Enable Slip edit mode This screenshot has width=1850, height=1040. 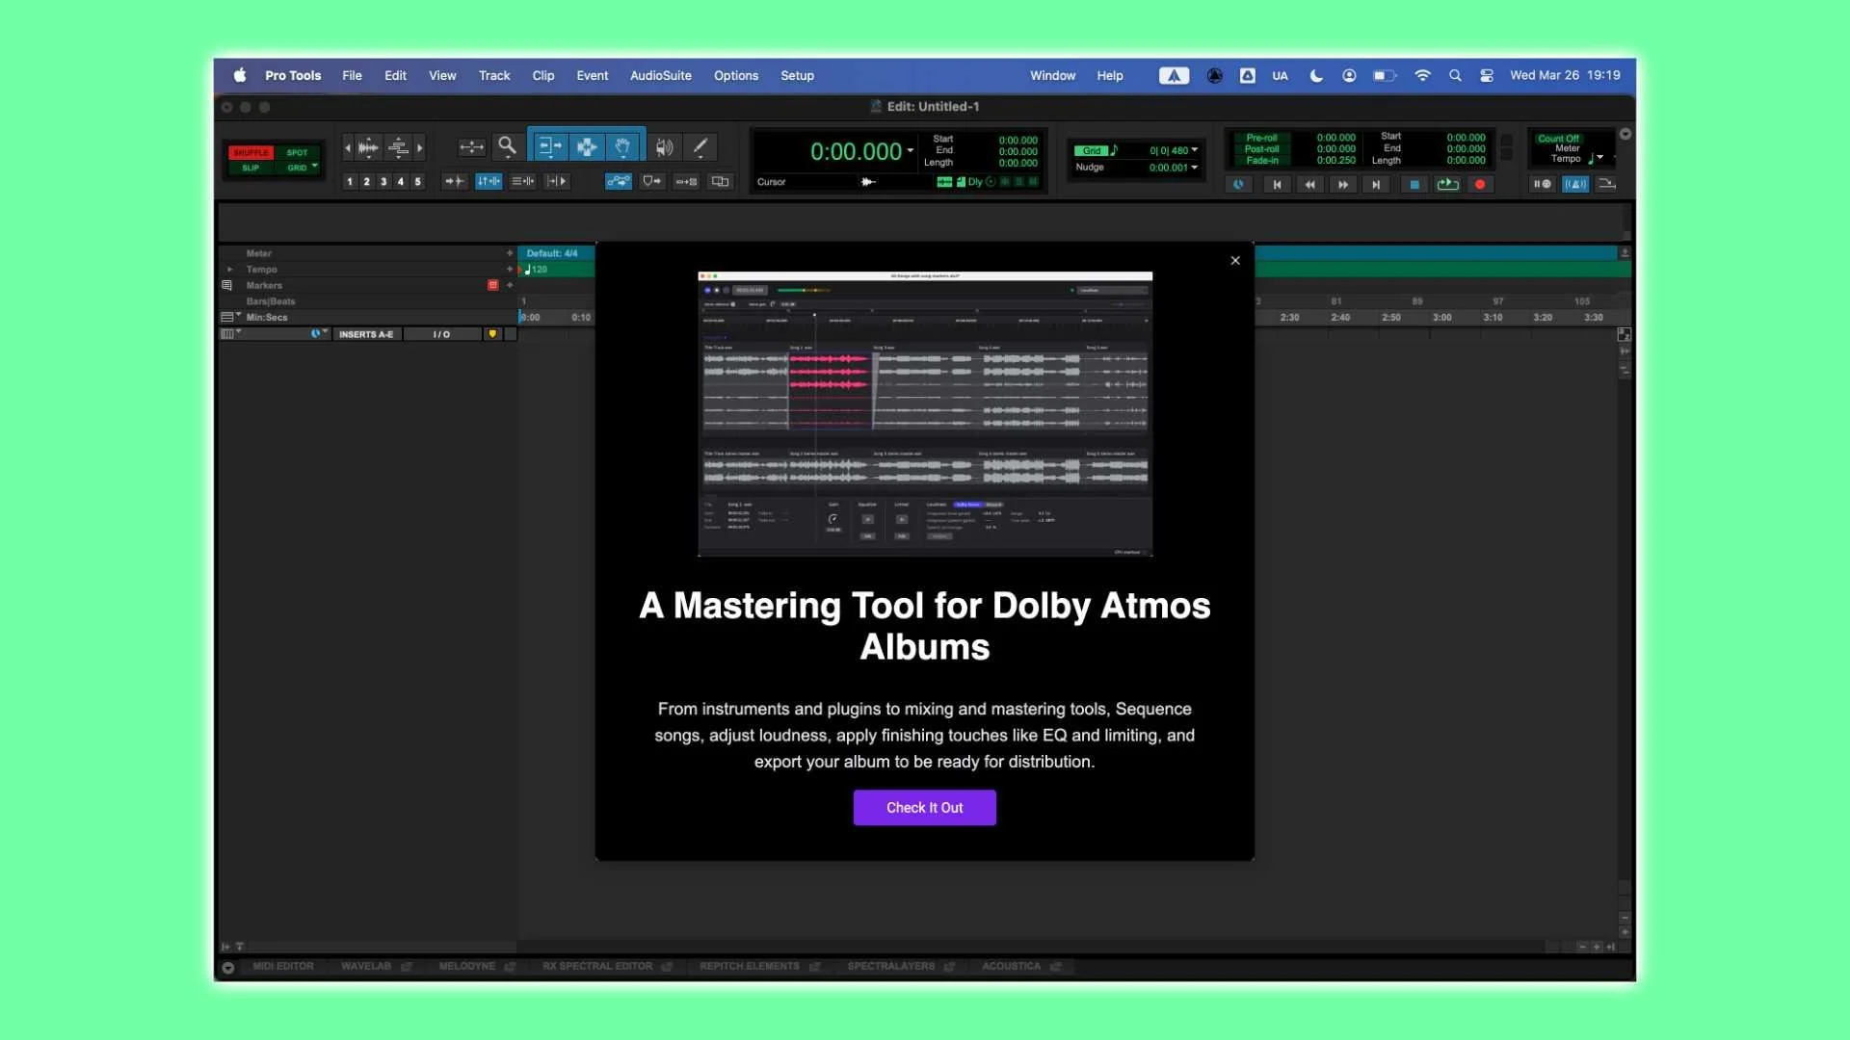coord(251,168)
